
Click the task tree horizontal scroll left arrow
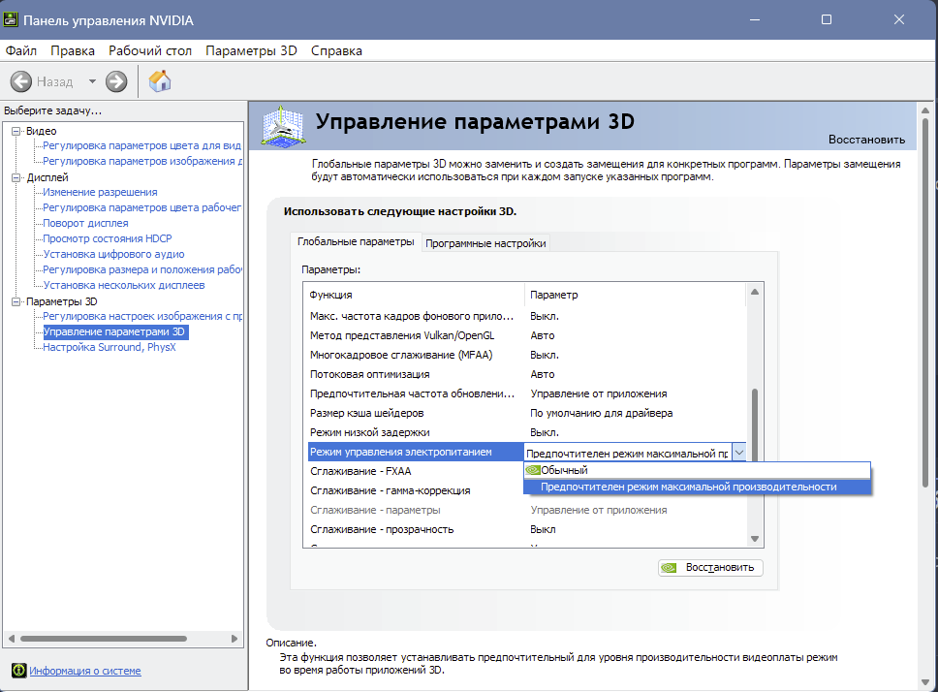[x=11, y=639]
